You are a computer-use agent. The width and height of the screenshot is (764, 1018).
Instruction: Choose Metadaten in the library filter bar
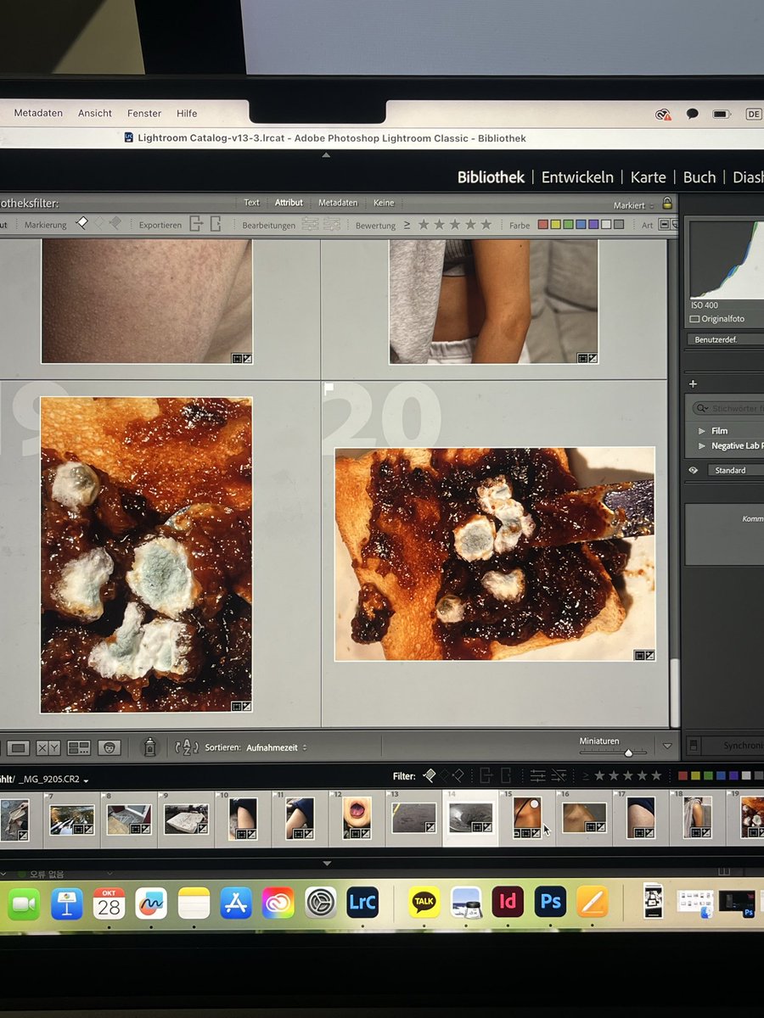tap(338, 203)
